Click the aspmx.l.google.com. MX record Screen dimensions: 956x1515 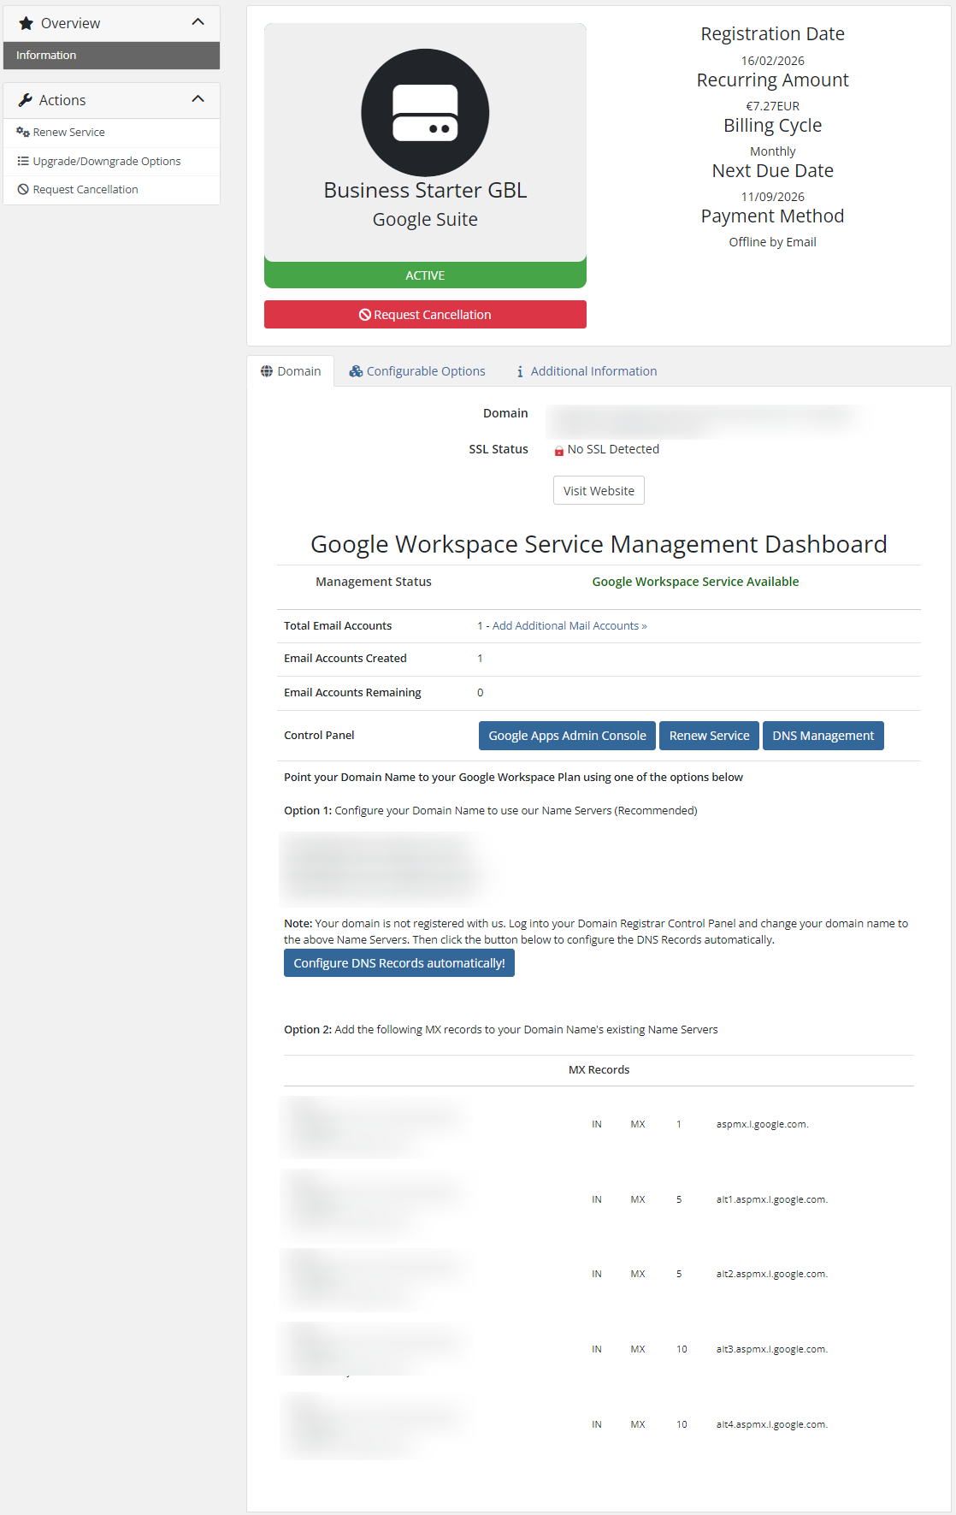click(x=762, y=1124)
